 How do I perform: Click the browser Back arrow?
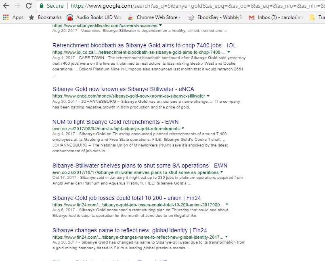point(6,6)
